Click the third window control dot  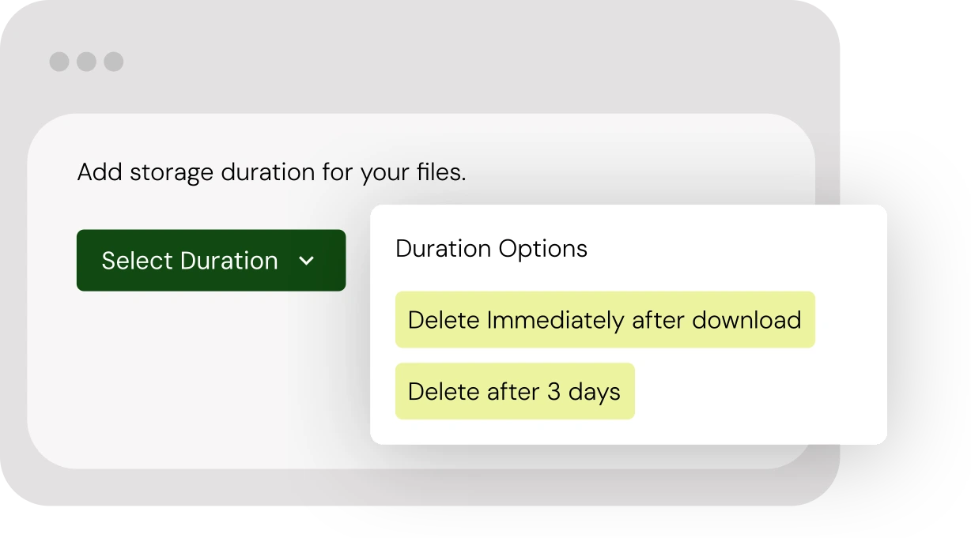click(115, 60)
